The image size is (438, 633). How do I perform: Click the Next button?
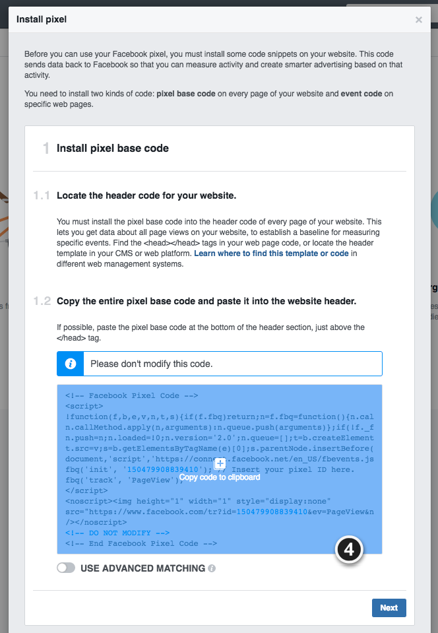(389, 607)
